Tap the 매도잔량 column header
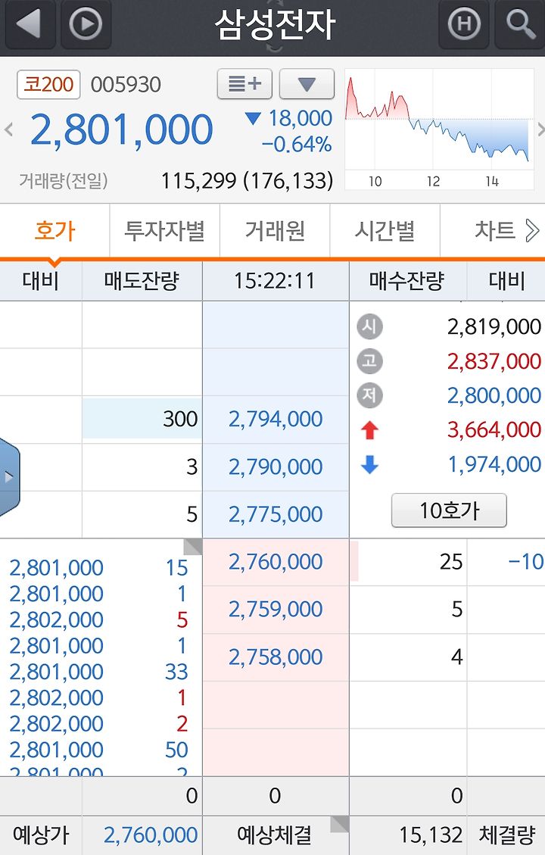This screenshot has height=855, width=545. tap(142, 281)
